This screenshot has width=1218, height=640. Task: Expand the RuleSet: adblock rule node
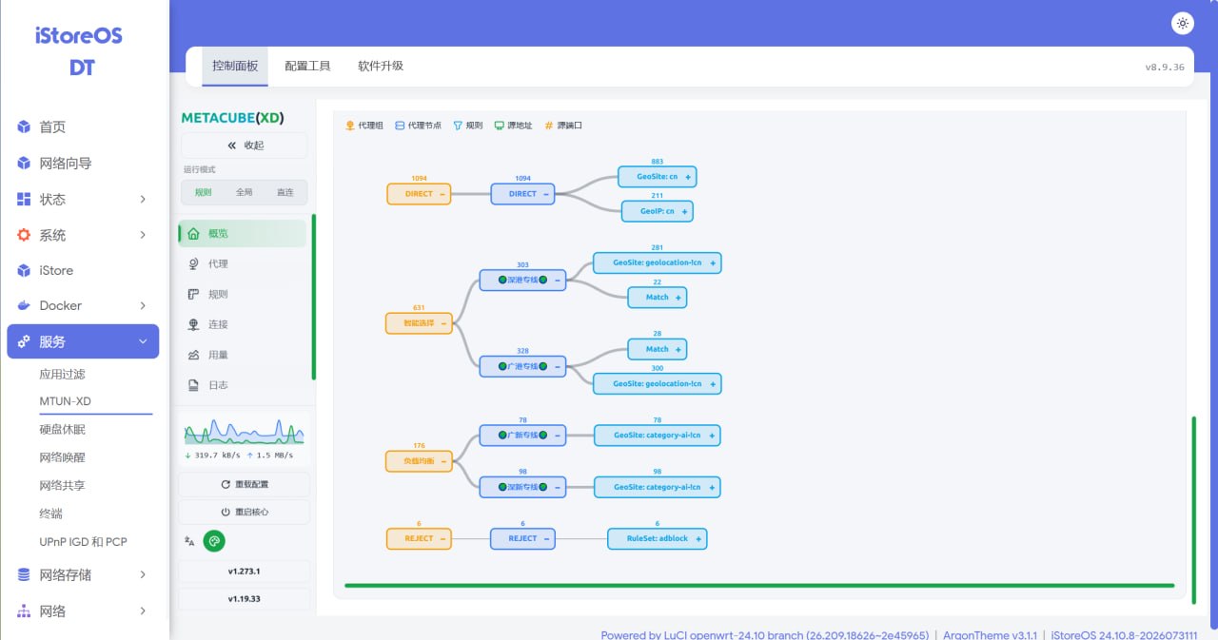click(698, 538)
